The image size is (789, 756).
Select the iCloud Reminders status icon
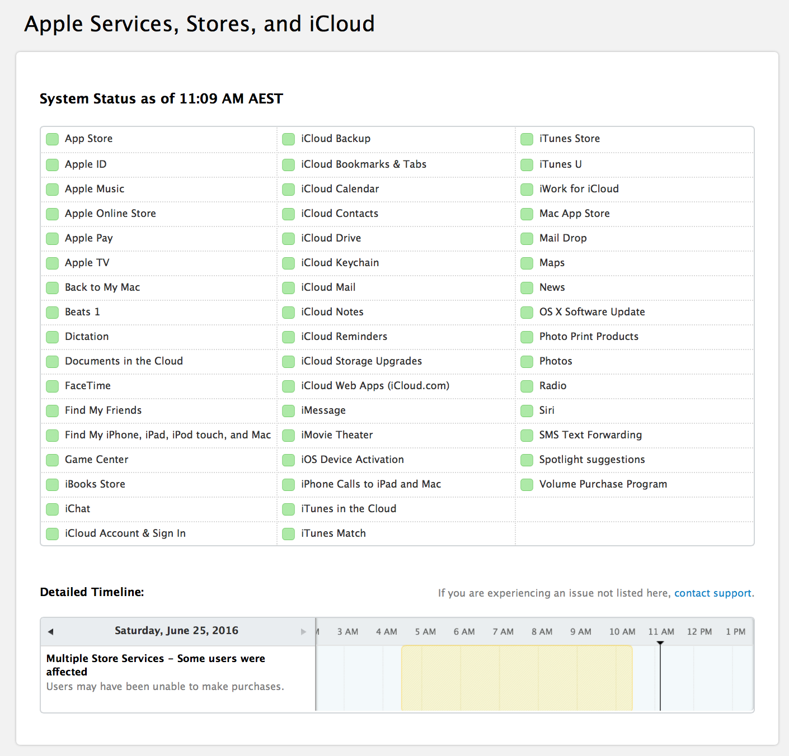[x=289, y=337]
